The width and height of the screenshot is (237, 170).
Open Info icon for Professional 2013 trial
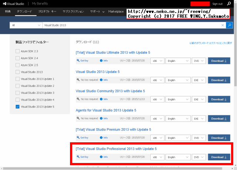pos(101,157)
